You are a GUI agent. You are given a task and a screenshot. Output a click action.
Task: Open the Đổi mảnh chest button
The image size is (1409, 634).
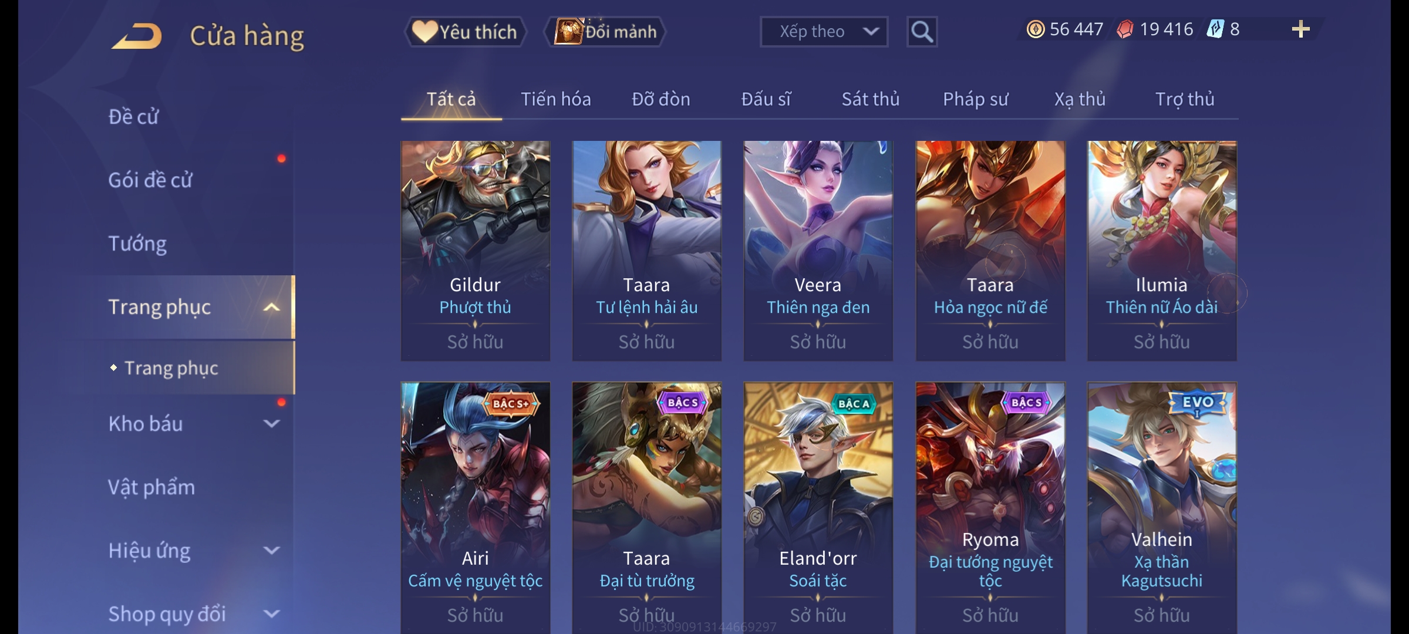point(605,32)
